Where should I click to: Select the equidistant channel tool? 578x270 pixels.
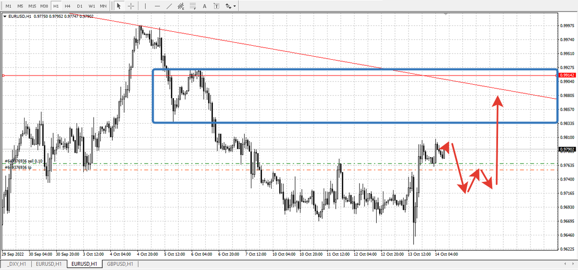pos(181,6)
